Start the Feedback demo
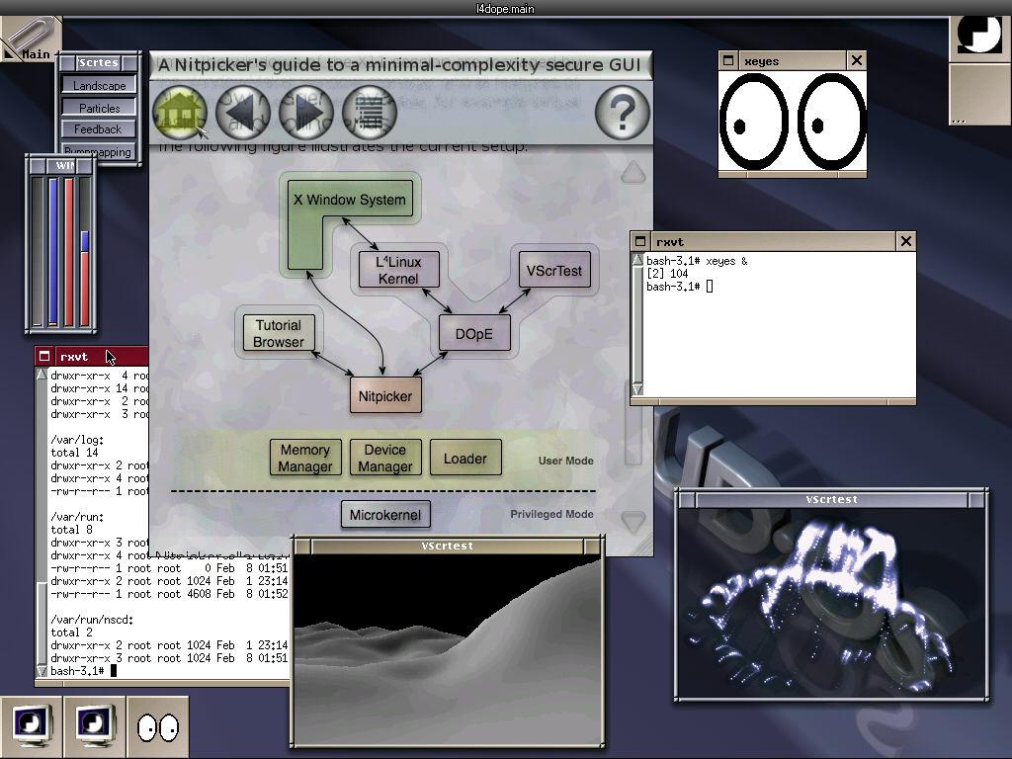Screen dimensions: 1012x759 (x=99, y=129)
